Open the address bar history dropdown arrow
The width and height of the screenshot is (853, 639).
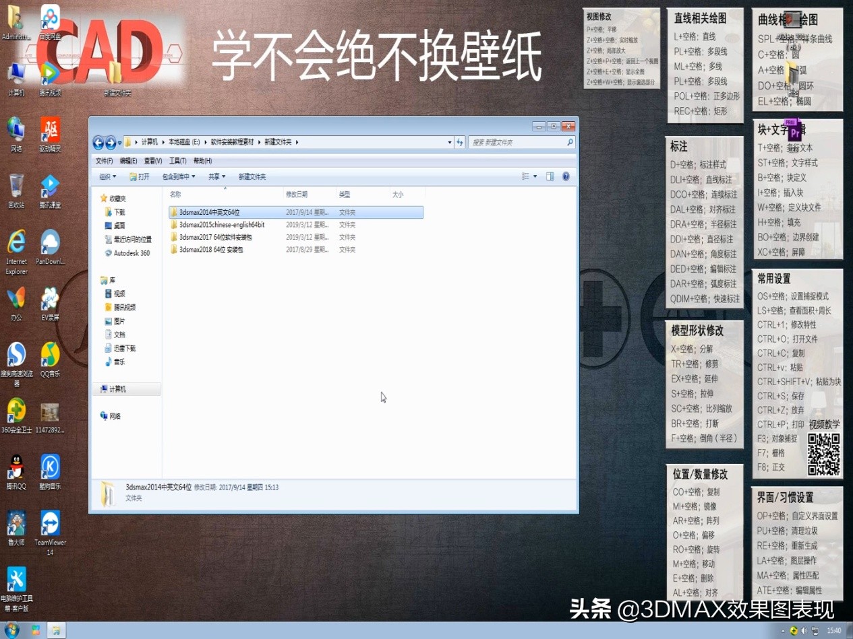[x=450, y=142]
